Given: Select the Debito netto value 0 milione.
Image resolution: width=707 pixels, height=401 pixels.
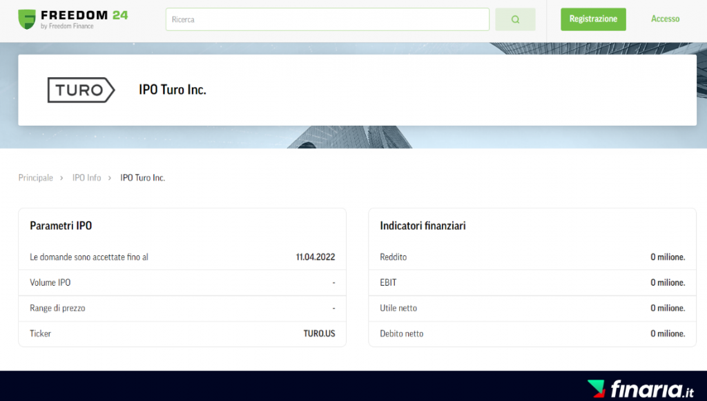Looking at the screenshot, I should pos(668,333).
